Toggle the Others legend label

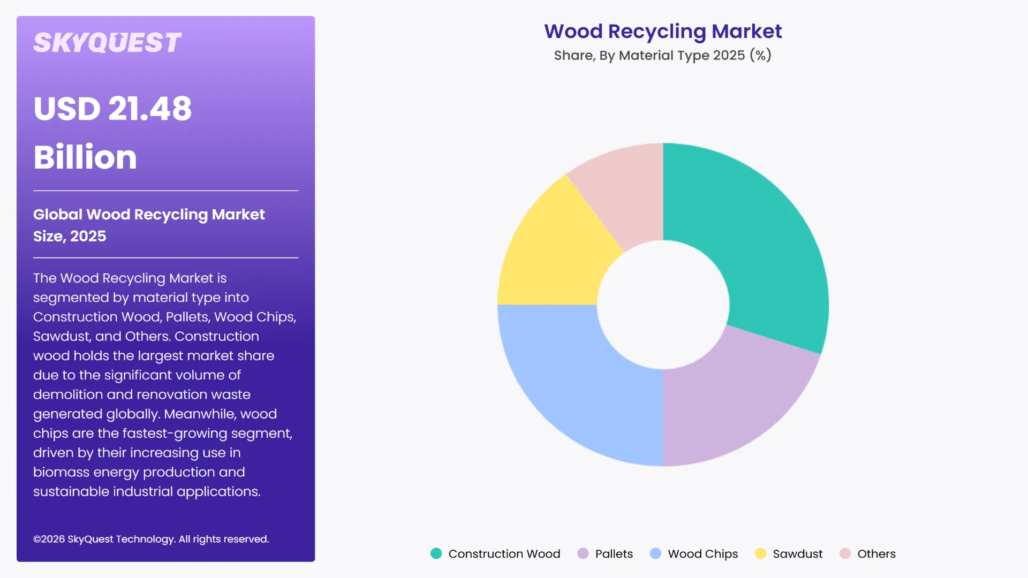pos(876,554)
